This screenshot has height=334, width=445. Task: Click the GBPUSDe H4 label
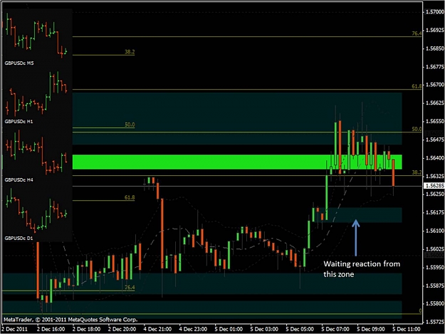pyautogui.click(x=19, y=180)
